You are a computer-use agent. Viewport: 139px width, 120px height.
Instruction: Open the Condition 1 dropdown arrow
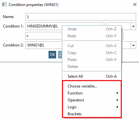[x=134, y=26]
